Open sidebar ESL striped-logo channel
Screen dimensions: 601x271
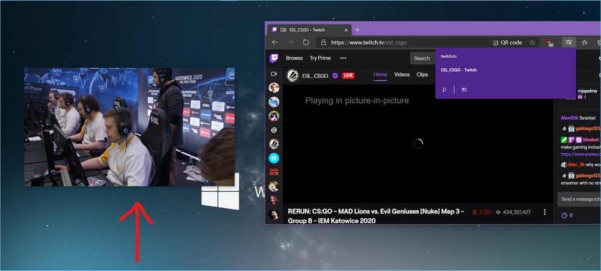[x=274, y=144]
